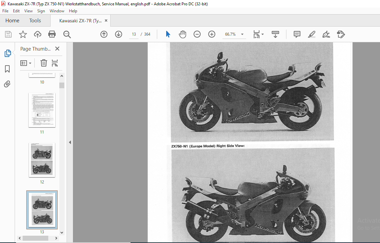Click thumbnail panel horizontal scroll left arrow
The height and width of the screenshot is (243, 380).
[x=20, y=238]
